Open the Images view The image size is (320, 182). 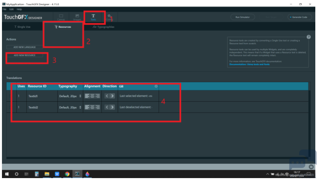[x=77, y=17]
